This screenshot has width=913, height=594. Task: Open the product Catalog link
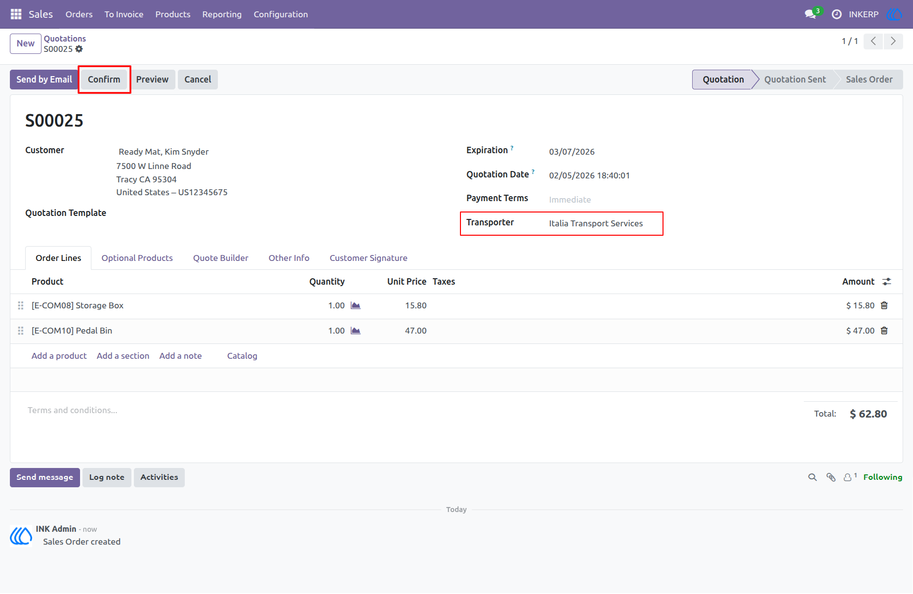click(242, 356)
